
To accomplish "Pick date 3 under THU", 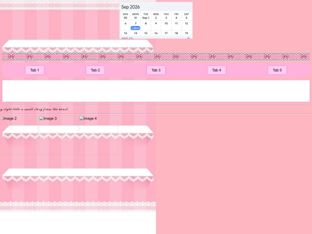I will click(166, 18).
